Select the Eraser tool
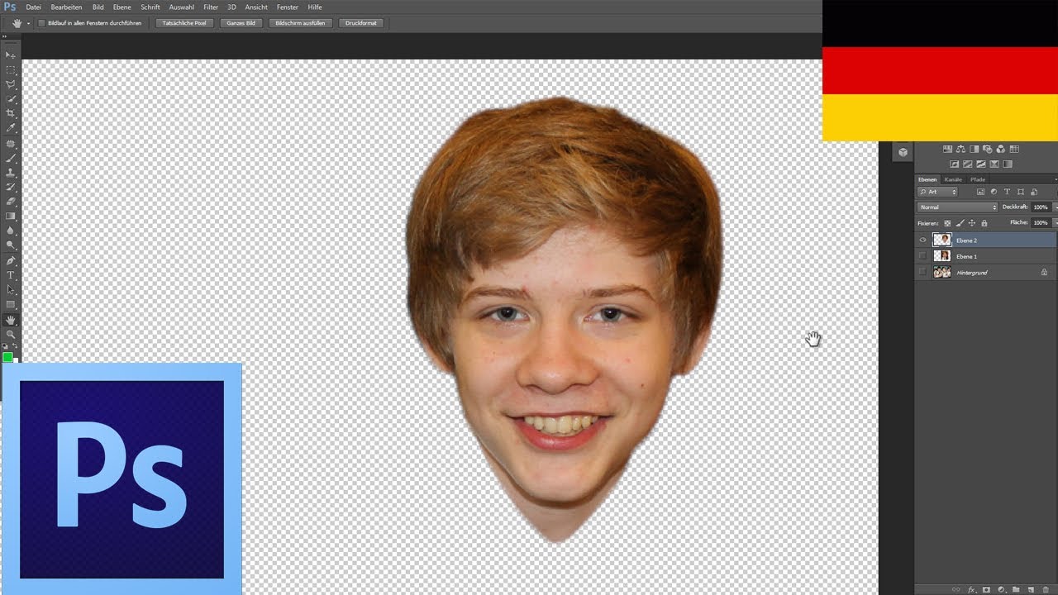 (x=11, y=201)
